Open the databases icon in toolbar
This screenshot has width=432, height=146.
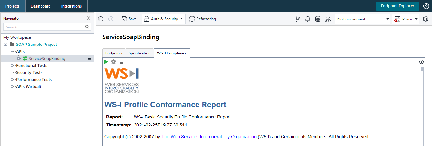tap(318, 19)
